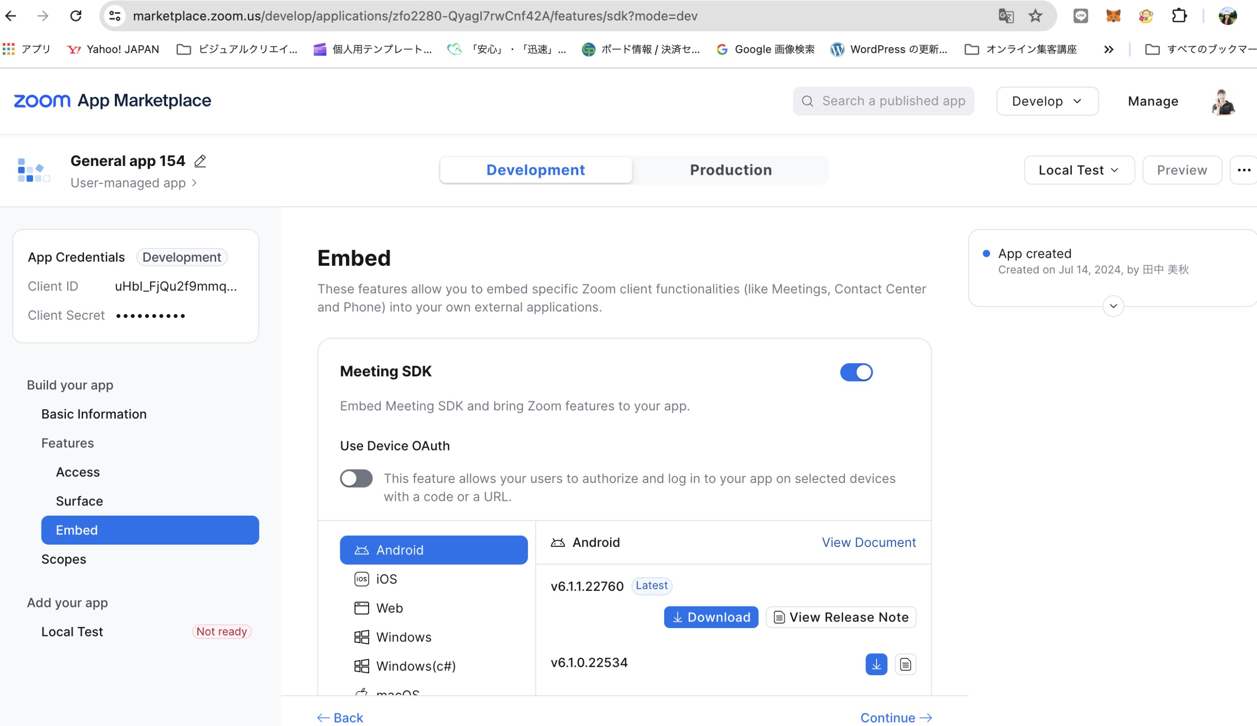Continue to the next step

896,718
